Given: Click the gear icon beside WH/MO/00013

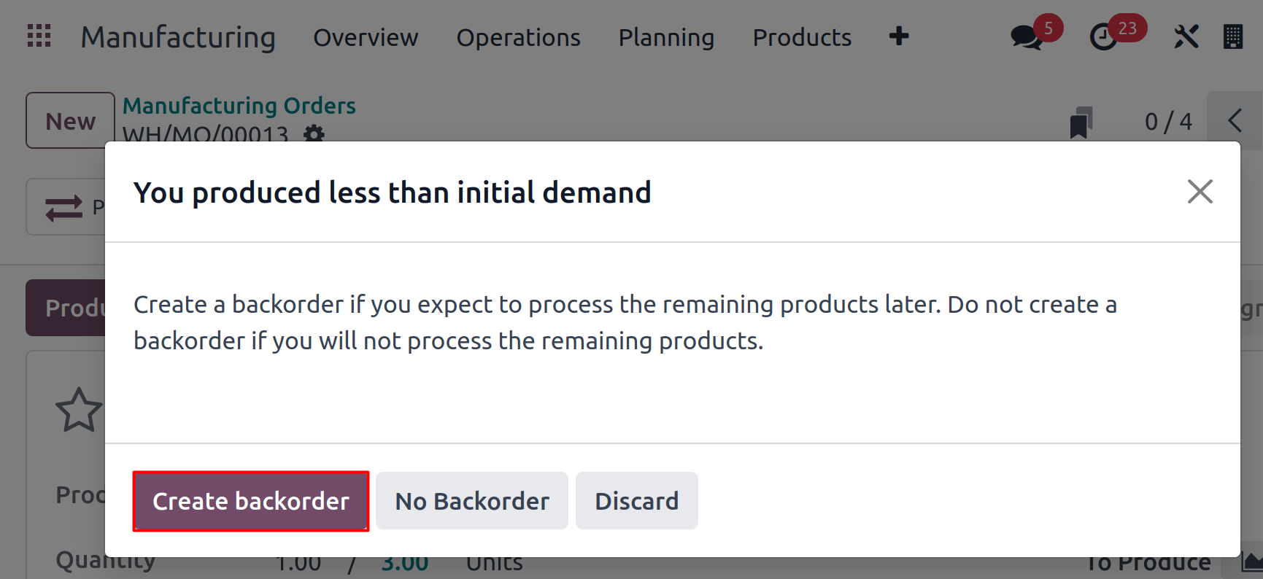Looking at the screenshot, I should point(314,133).
